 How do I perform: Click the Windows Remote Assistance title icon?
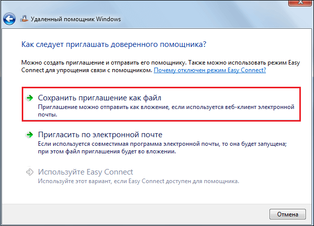24,19
